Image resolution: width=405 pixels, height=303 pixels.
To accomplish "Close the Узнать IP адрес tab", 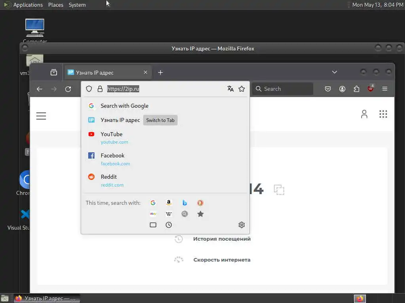I will [146, 73].
